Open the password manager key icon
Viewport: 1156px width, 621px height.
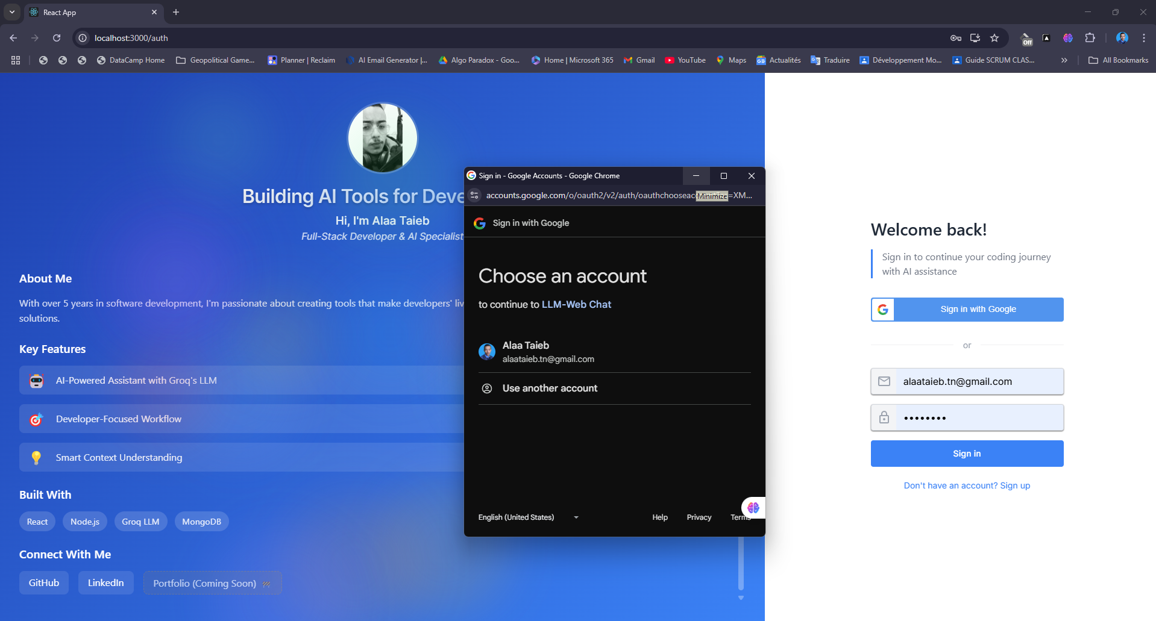955,38
